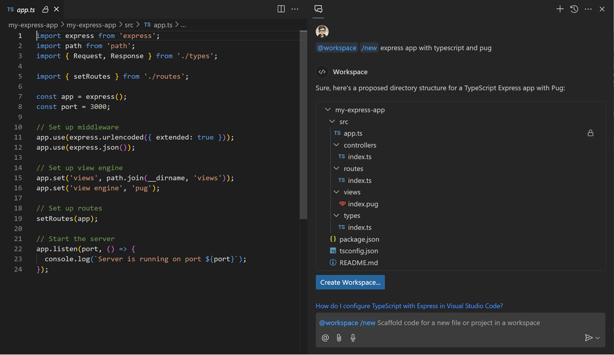Image resolution: width=614 pixels, height=355 pixels.
Task: Open the chat history icon
Action: point(574,9)
